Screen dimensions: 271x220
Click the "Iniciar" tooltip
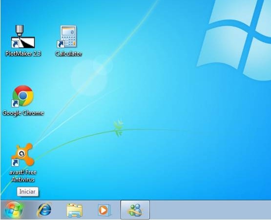point(27,192)
